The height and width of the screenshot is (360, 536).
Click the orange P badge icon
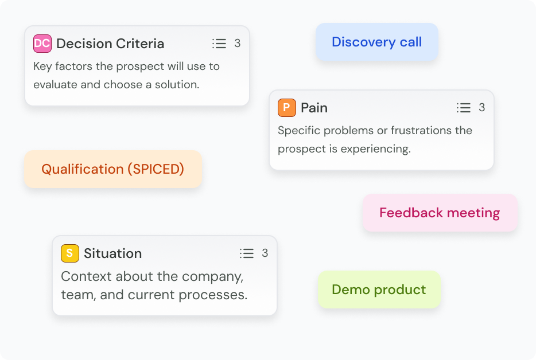coord(287,108)
